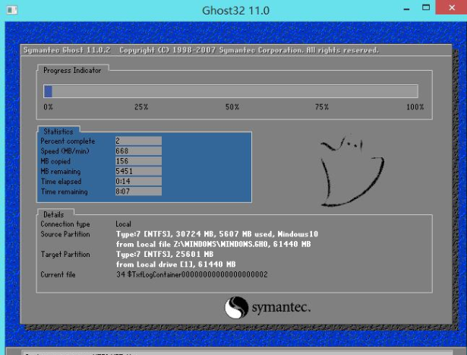Click the Symantec circular logo
The image size is (467, 355).
pos(236,307)
